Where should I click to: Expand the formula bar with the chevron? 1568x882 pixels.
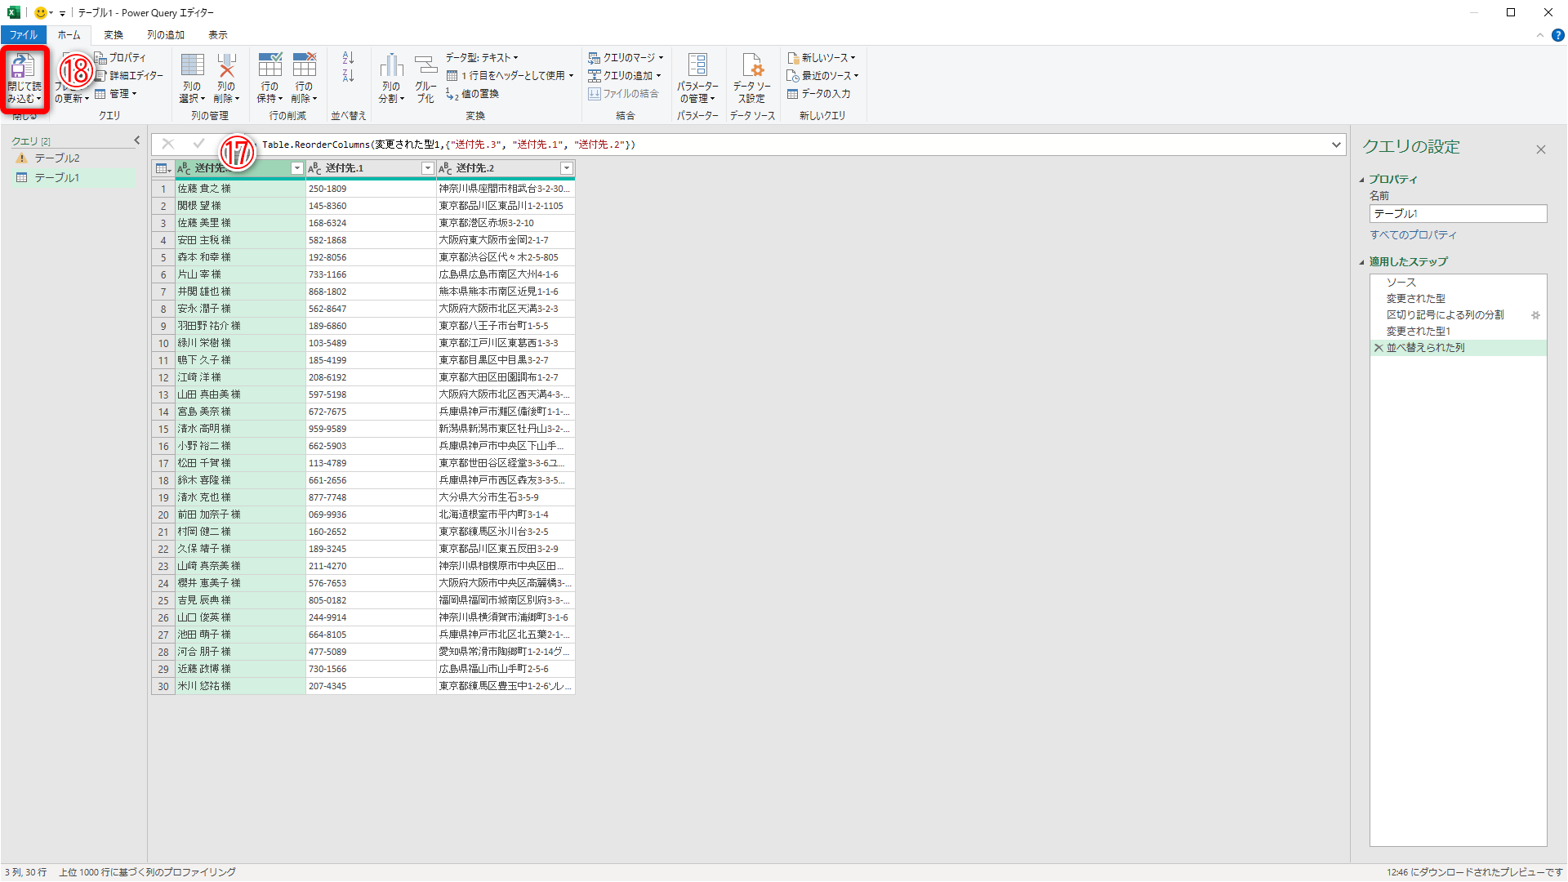[x=1336, y=145]
